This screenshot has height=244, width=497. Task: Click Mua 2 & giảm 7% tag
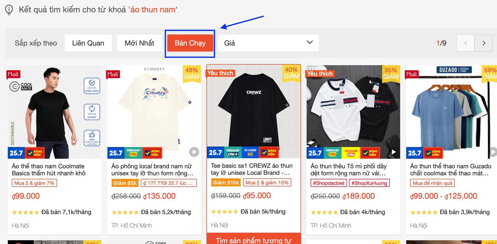34,183
